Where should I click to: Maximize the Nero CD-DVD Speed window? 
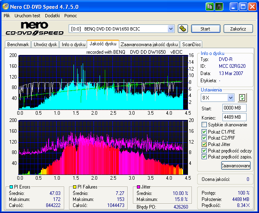pos(243,7)
